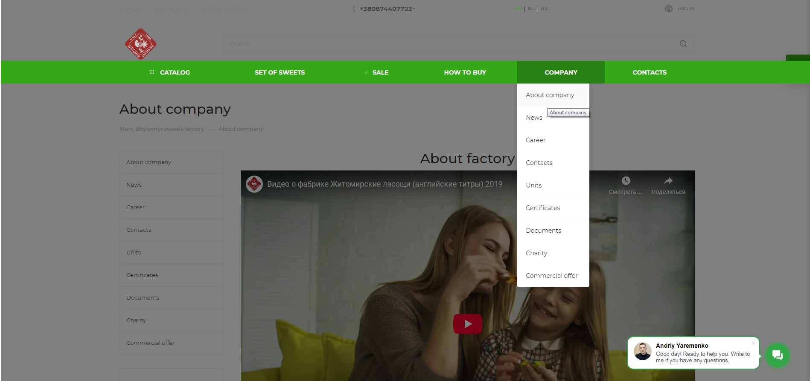Choose Commercial offer from Company dropdown

551,276
